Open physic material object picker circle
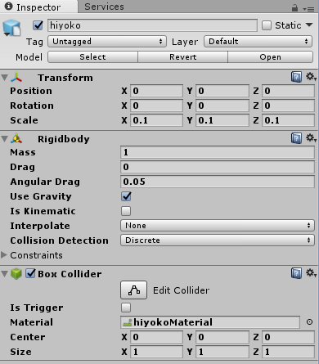This screenshot has height=364, width=319. coord(309,322)
